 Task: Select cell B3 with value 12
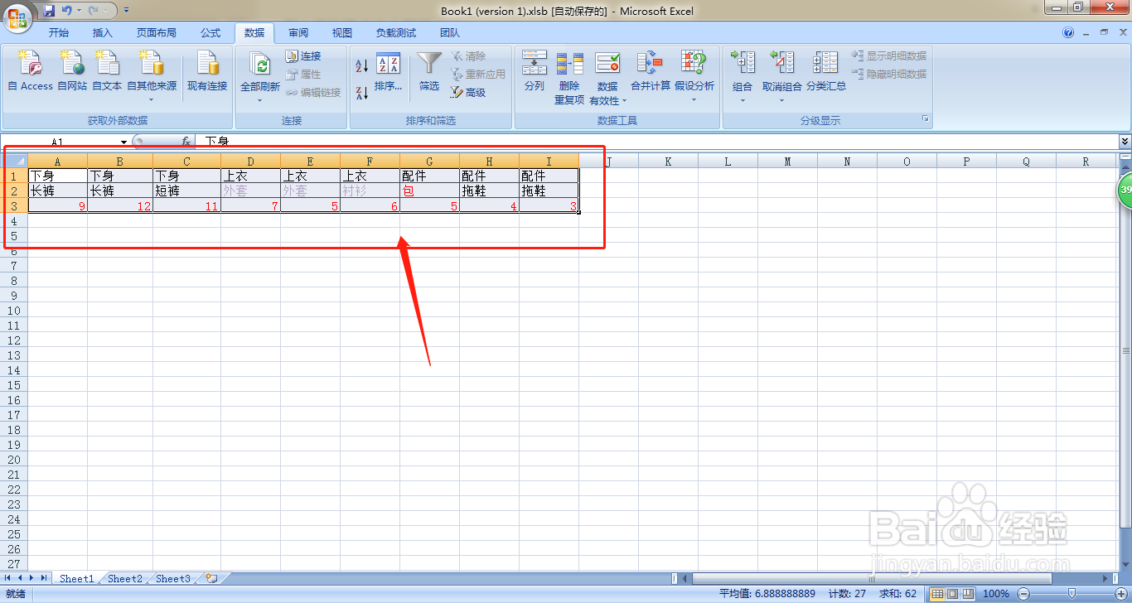tap(120, 205)
